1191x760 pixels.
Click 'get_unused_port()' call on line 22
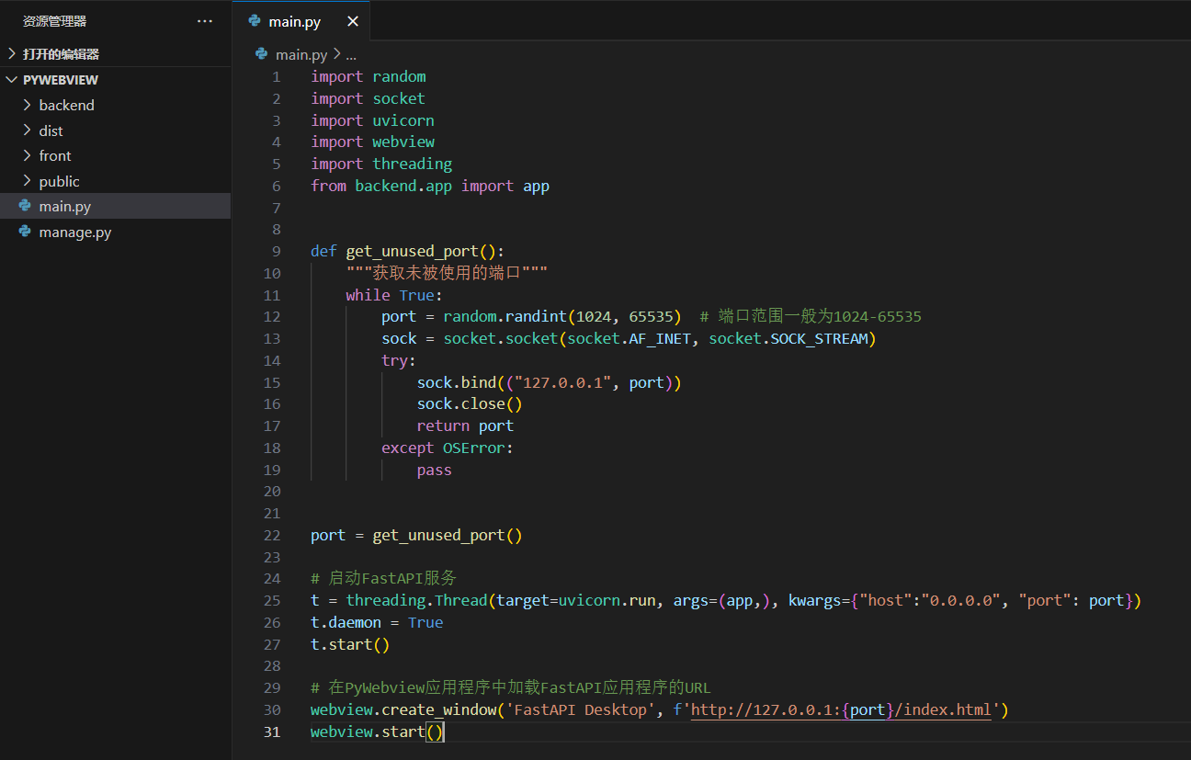(448, 535)
